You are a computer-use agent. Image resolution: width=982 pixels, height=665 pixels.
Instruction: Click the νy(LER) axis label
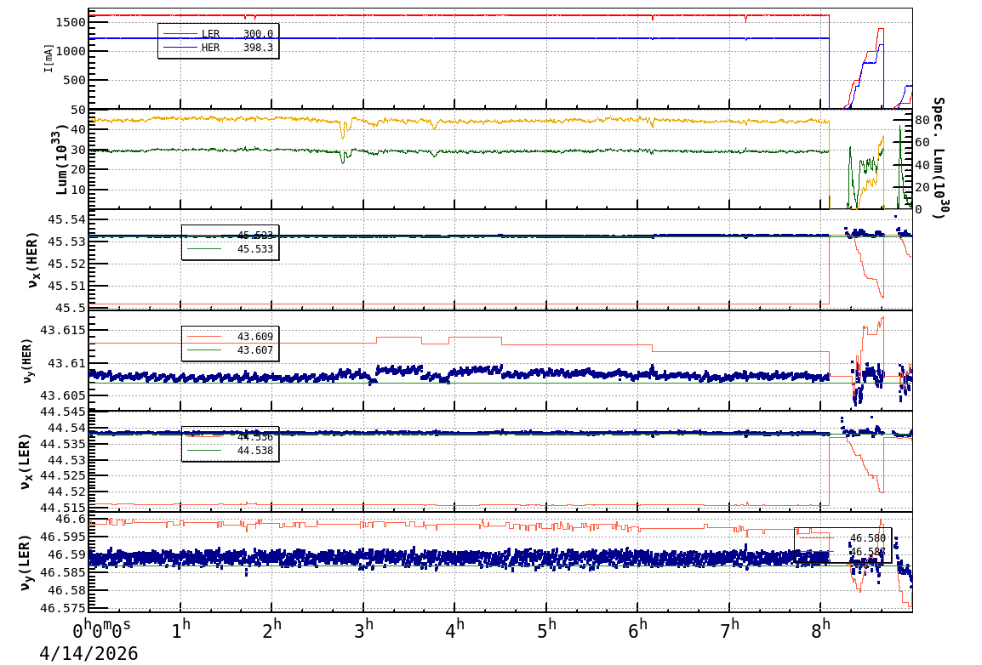click(x=25, y=562)
